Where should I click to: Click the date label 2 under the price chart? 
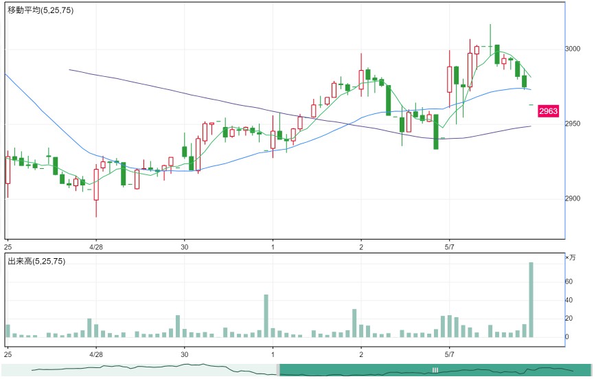tap(361, 247)
